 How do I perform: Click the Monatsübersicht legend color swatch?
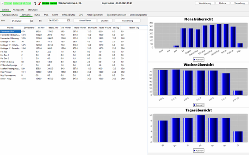point(195,60)
